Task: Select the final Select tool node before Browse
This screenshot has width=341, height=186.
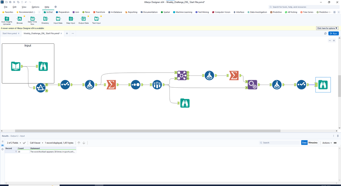Action: point(301,85)
